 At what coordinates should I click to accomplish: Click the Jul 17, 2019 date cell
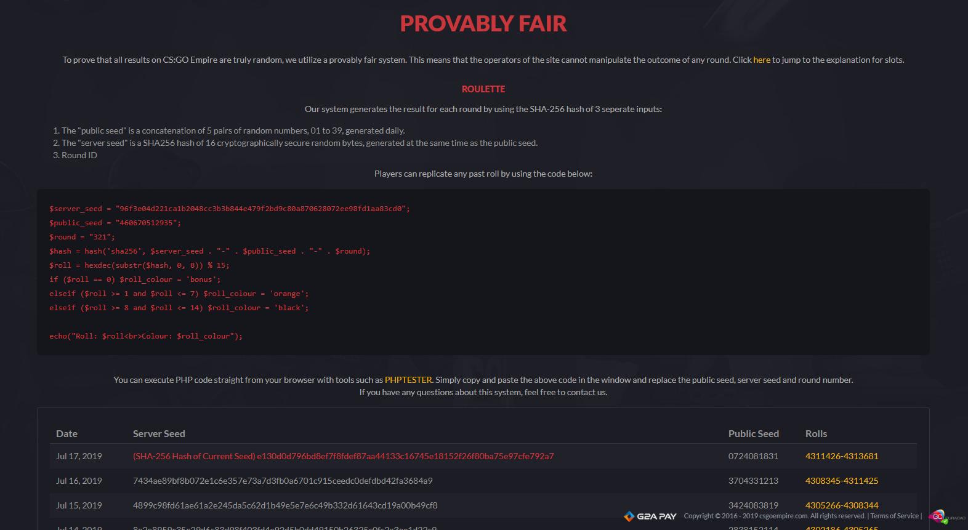point(79,456)
